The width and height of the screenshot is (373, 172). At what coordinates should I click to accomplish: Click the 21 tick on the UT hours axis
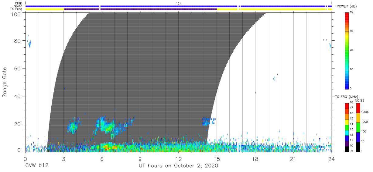[293, 159]
